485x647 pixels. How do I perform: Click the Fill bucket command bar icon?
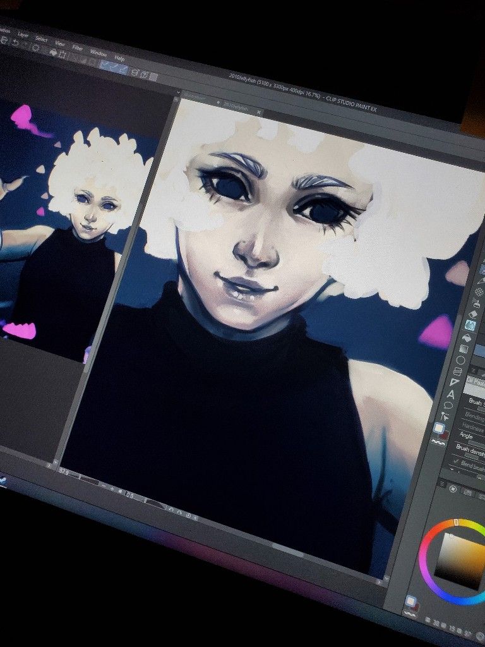pos(54,52)
